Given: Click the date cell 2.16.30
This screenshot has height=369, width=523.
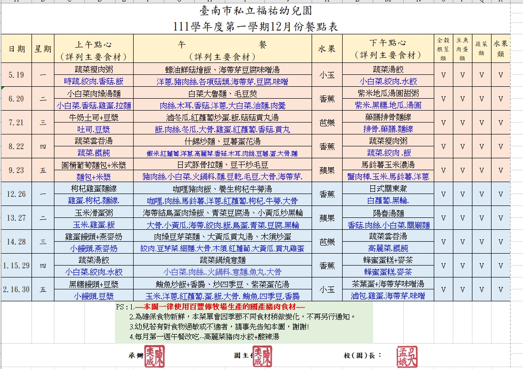Looking at the screenshot, I should pos(17,289).
